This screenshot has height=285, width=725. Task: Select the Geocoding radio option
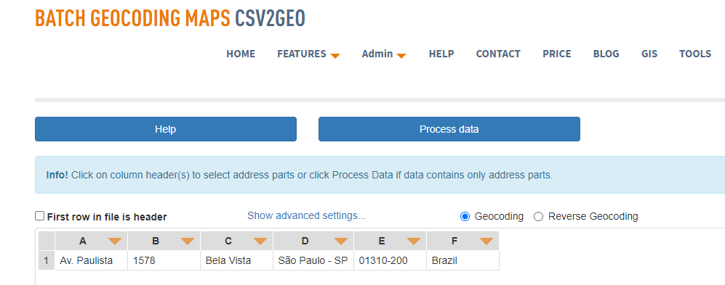[465, 216]
